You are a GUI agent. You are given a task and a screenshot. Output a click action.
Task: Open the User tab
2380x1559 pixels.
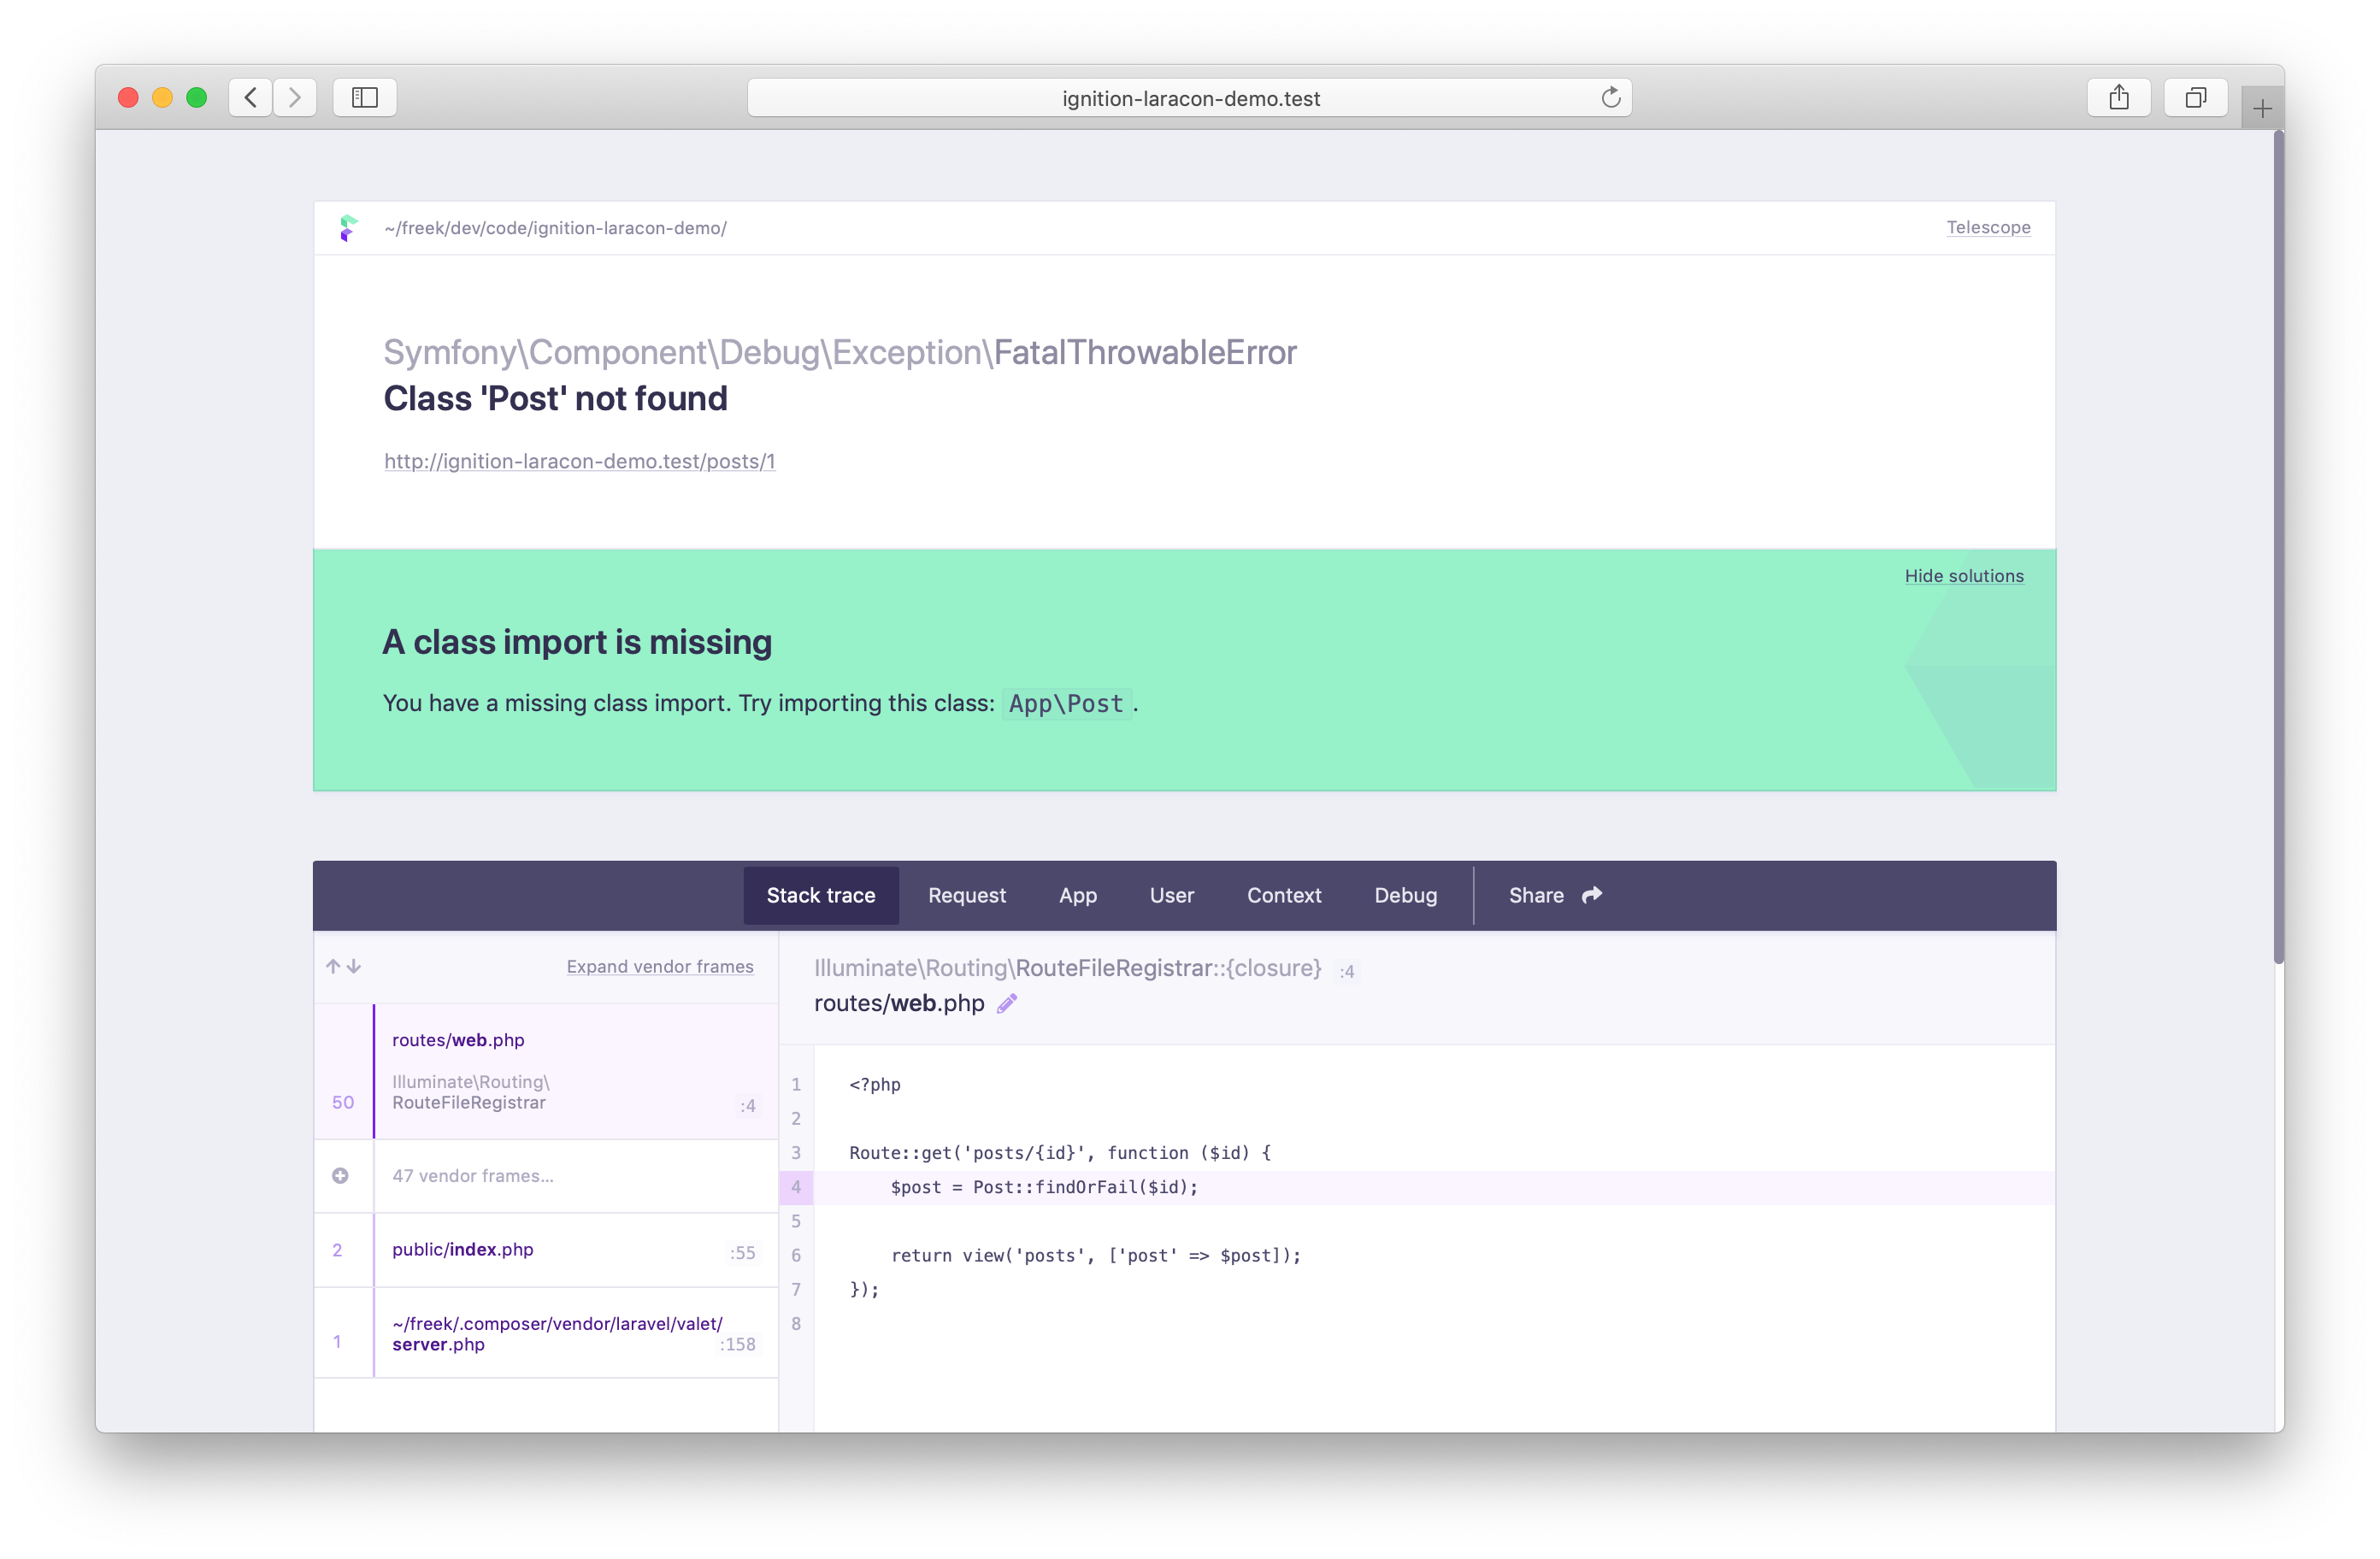1171,895
